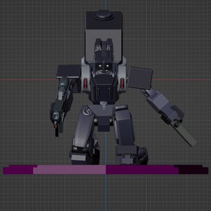Select the dark waist block between the legs

[x=104, y=123]
